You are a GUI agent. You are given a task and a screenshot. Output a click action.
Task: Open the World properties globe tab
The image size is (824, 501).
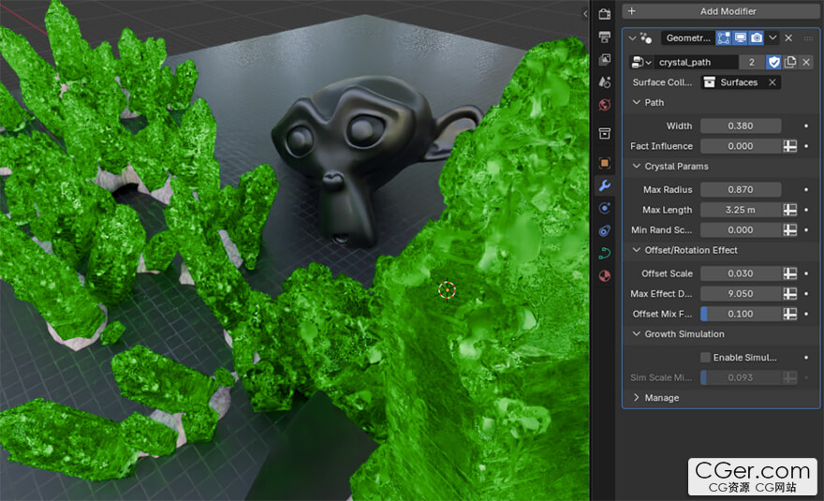pos(604,105)
